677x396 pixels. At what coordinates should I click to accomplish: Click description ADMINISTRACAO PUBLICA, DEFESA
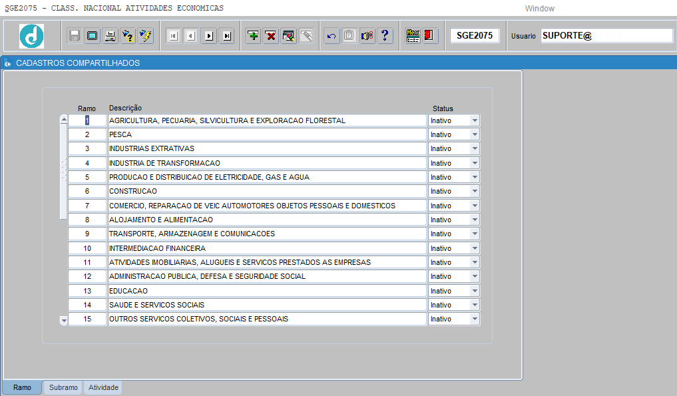pos(267,276)
